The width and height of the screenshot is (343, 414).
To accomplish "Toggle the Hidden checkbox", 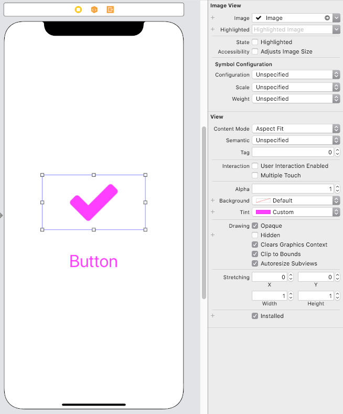I will pos(255,235).
